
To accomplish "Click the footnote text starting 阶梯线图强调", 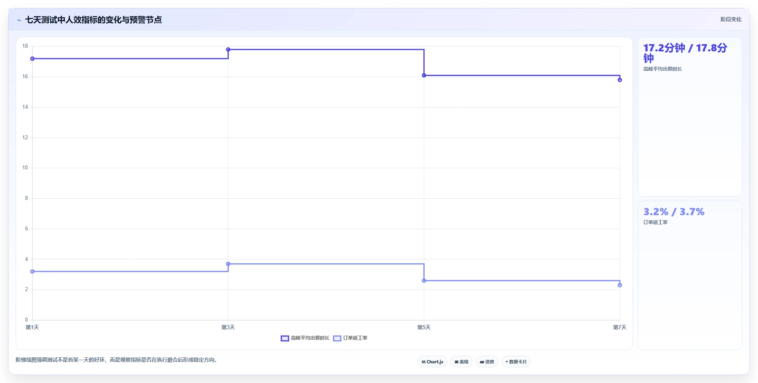I will click(x=117, y=360).
